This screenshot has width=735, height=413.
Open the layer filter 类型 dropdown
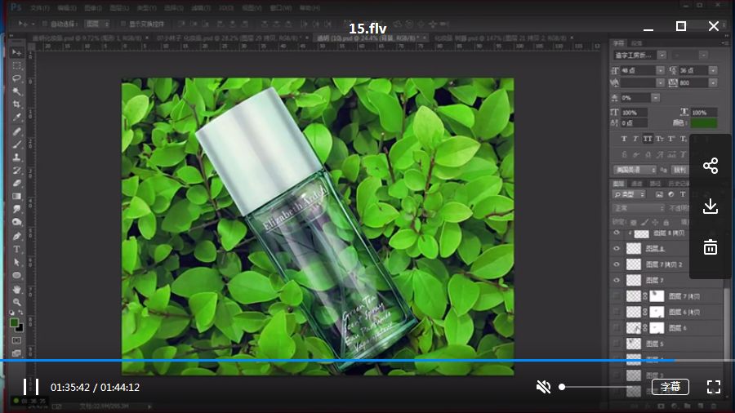tap(630, 194)
